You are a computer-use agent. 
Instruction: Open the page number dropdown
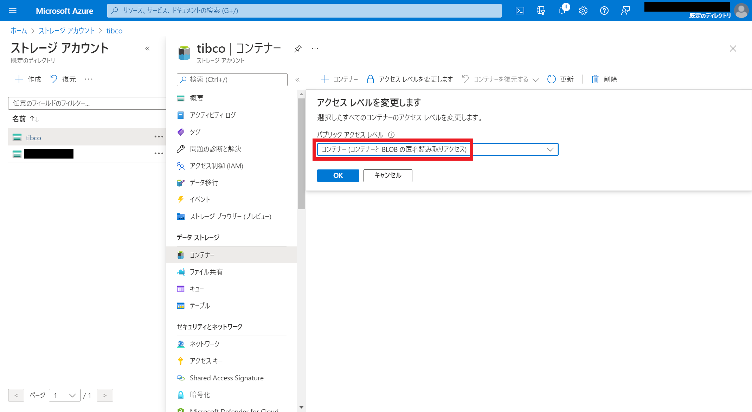(x=65, y=395)
